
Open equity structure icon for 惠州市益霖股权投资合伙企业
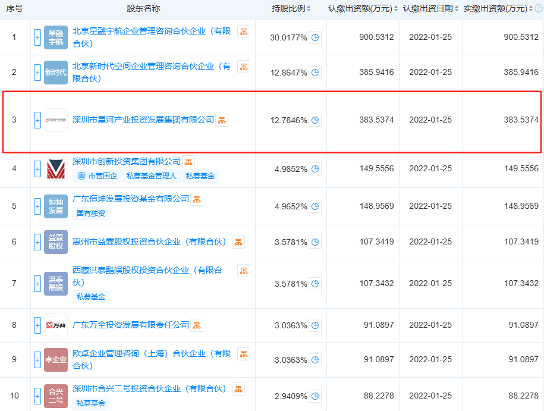click(x=238, y=242)
